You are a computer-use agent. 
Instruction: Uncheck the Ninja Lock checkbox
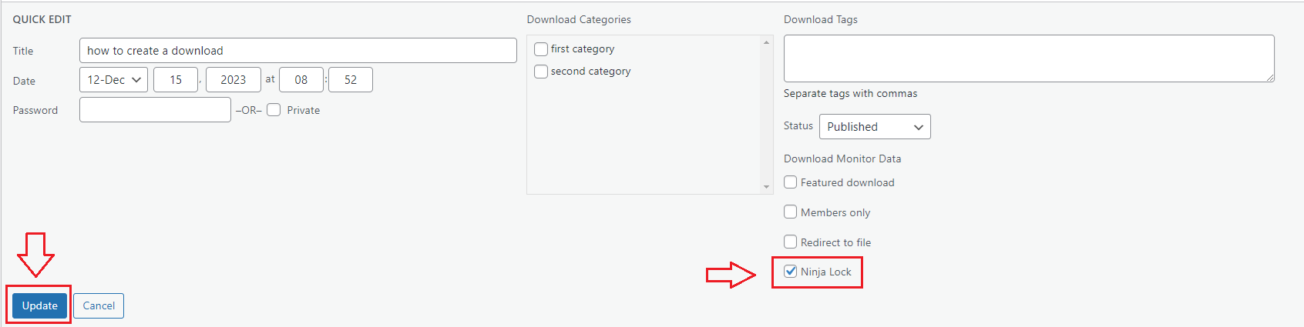pyautogui.click(x=790, y=271)
